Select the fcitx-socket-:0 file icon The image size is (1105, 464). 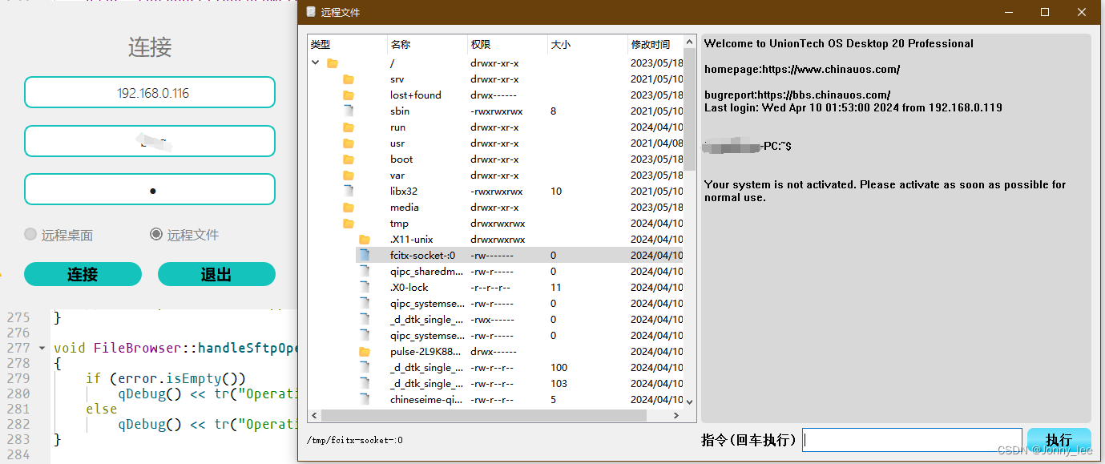pyautogui.click(x=364, y=255)
